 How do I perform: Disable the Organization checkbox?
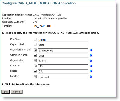[x=35, y=61]
